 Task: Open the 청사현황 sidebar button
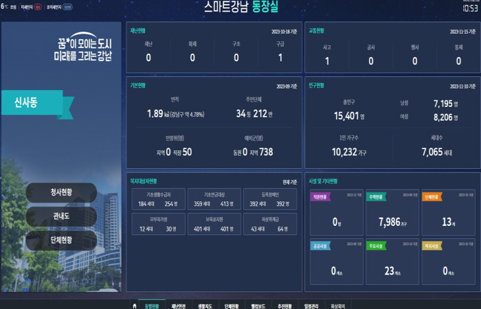[61, 192]
